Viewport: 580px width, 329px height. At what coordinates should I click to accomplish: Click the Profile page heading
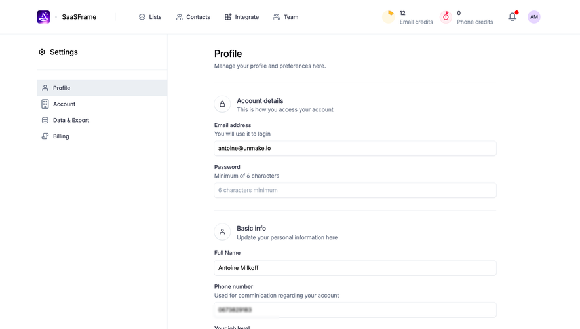228,54
